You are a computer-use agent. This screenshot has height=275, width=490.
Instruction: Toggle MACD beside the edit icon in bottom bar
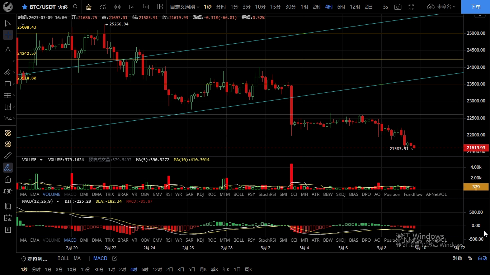[100, 258]
